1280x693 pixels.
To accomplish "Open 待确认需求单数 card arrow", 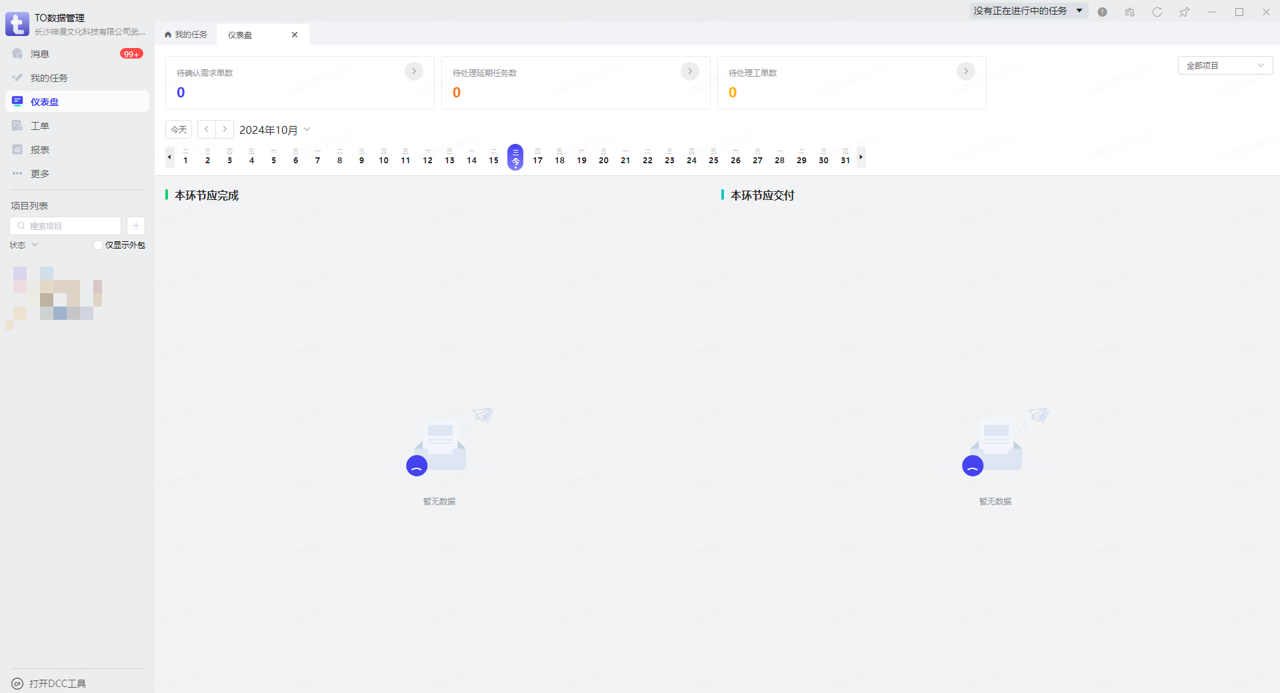I will pos(413,71).
